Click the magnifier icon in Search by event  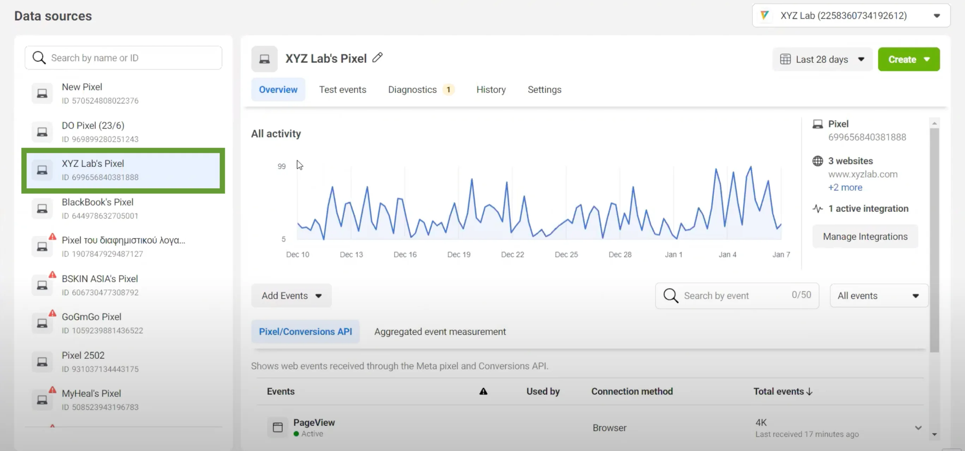pyautogui.click(x=671, y=295)
